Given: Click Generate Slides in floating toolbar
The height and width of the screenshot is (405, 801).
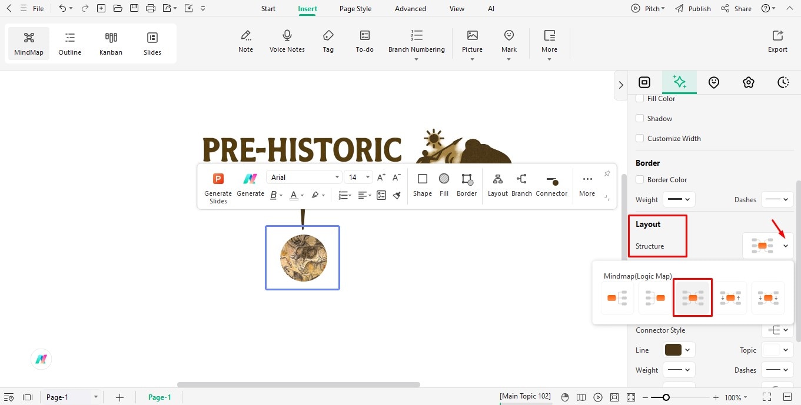Looking at the screenshot, I should pos(218,188).
